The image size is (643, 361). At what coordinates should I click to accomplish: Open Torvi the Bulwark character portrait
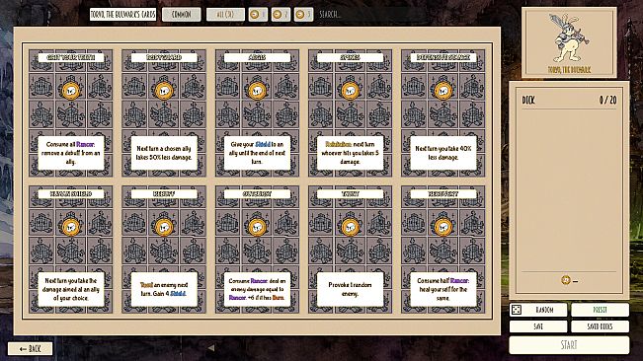569,42
